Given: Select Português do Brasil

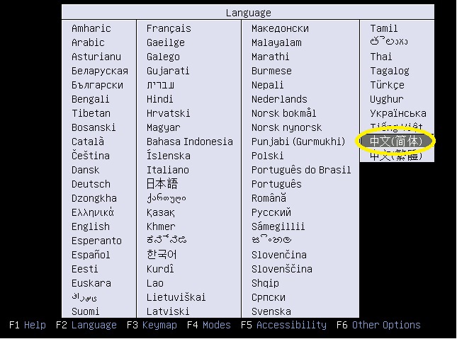Looking at the screenshot, I should 301,170.
